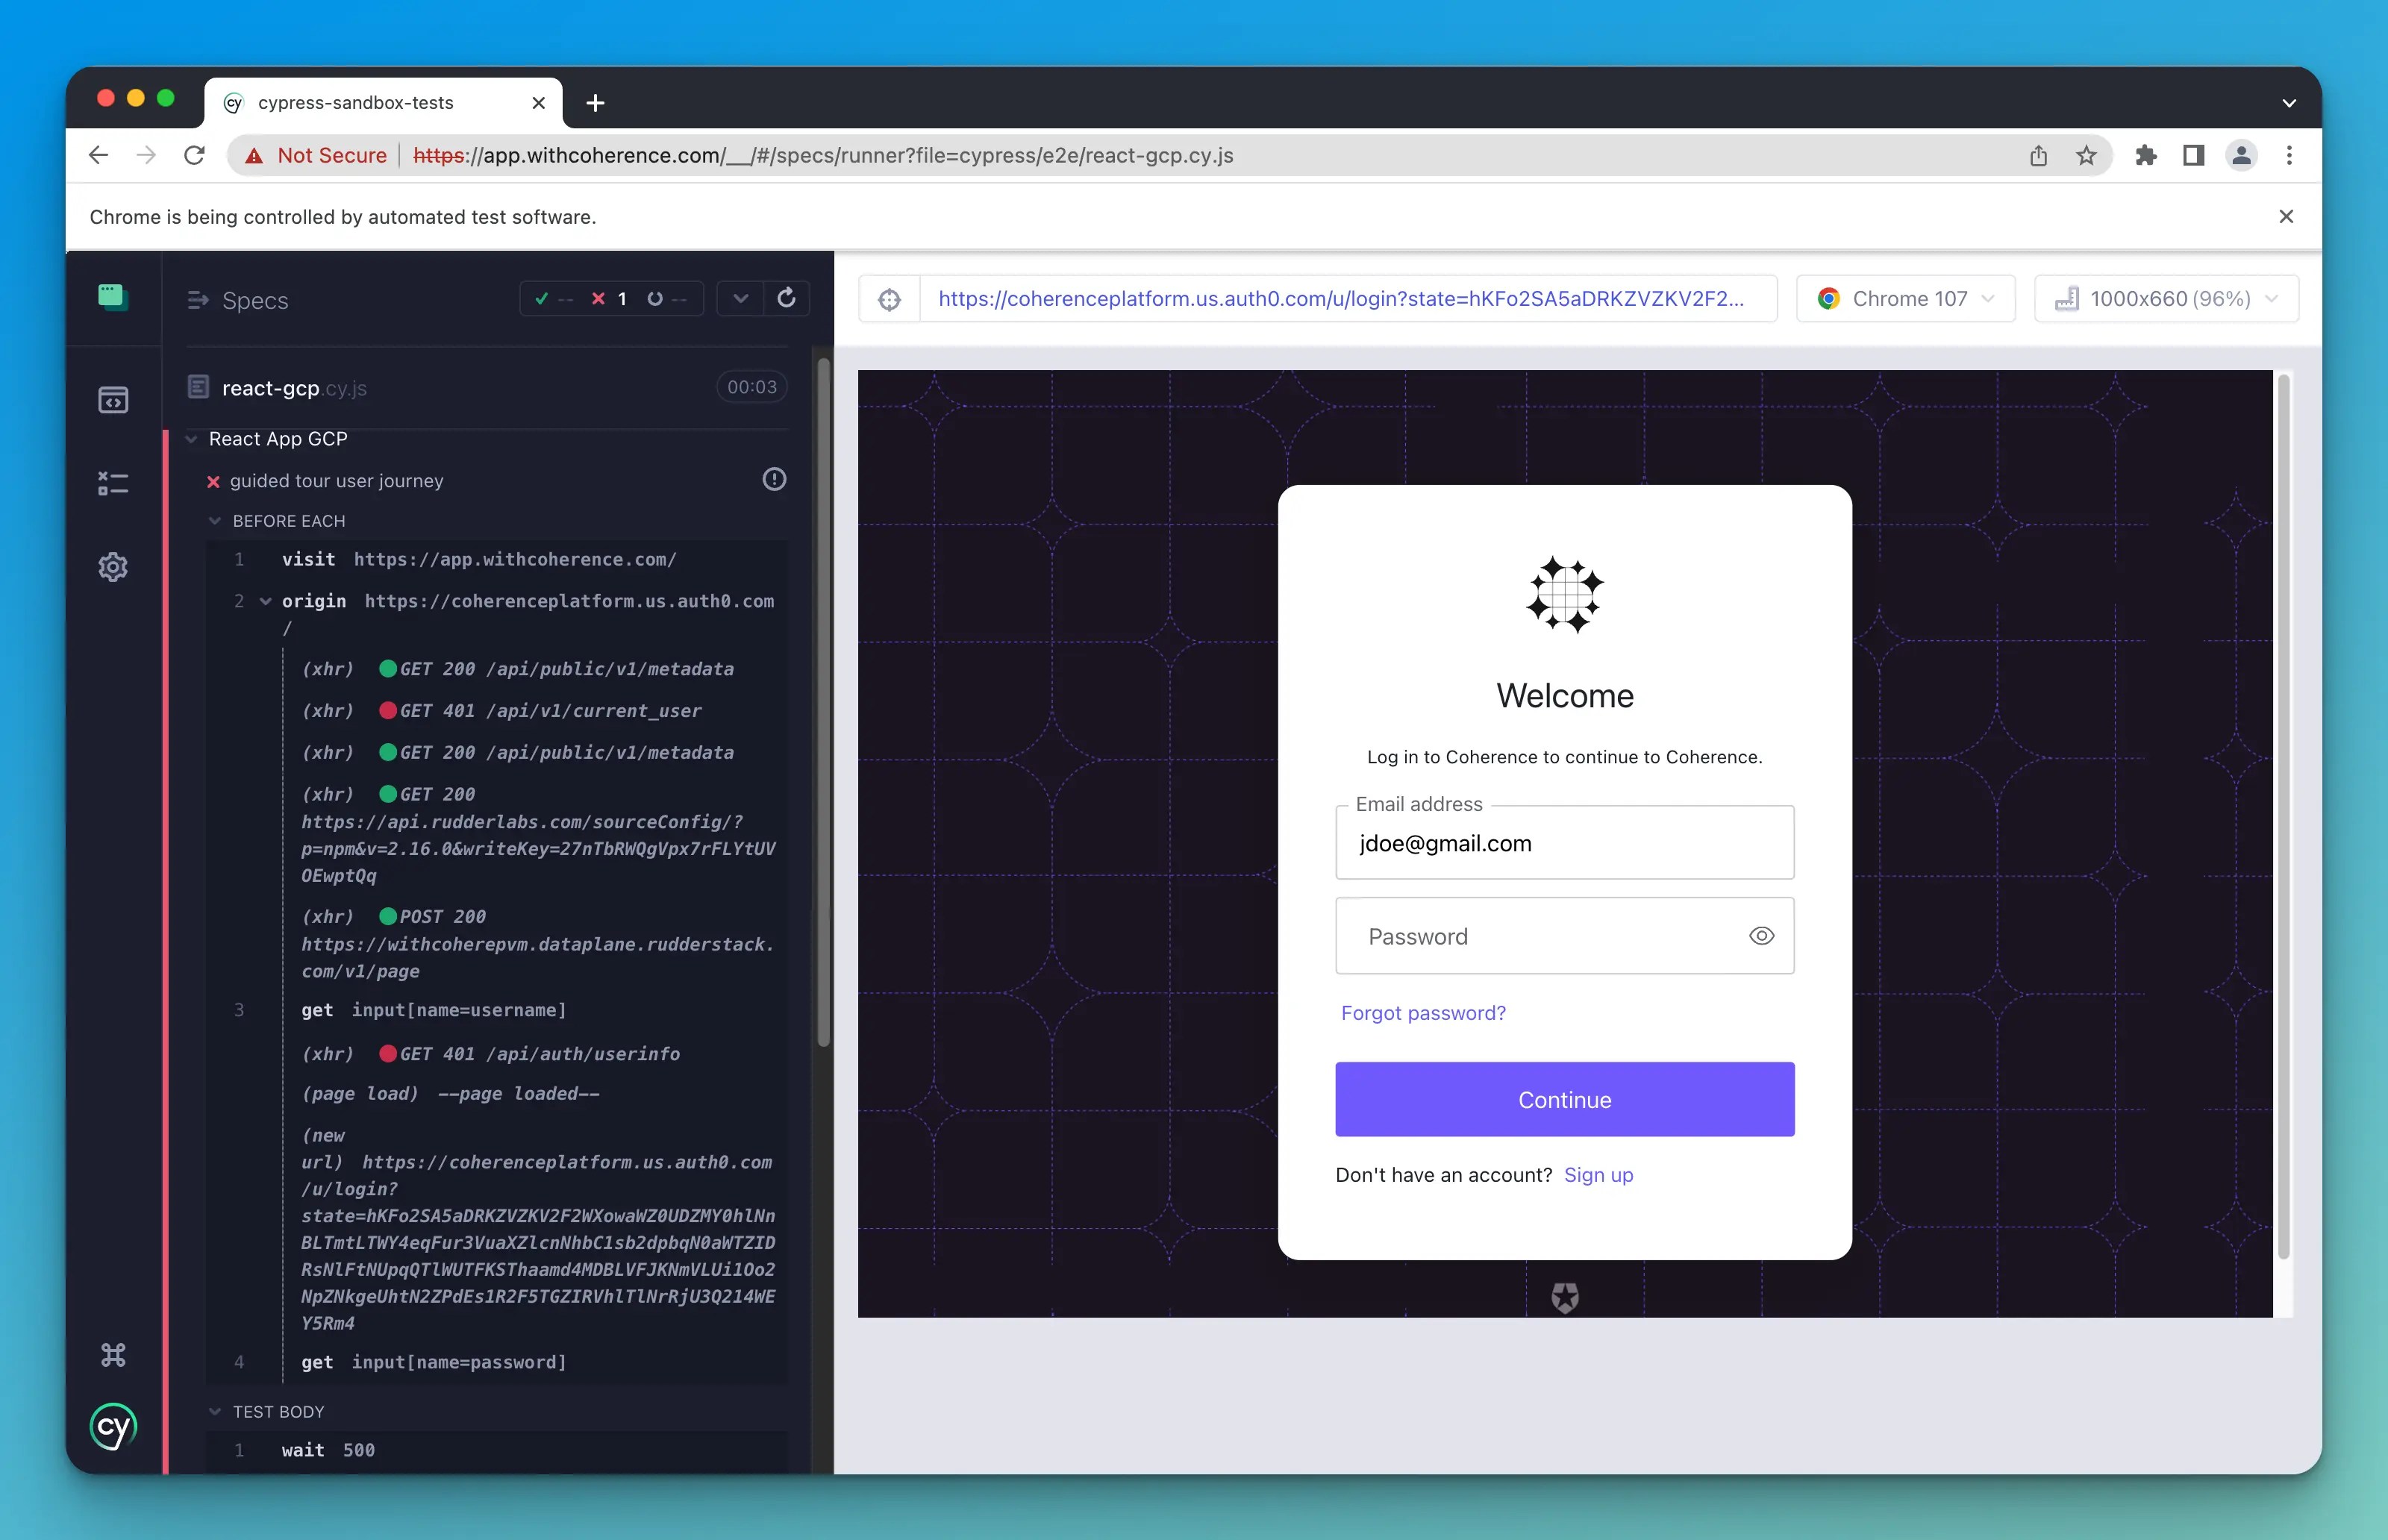2388x1540 pixels.
Task: Click the Chrome extensions puzzle icon
Action: pos(2145,155)
